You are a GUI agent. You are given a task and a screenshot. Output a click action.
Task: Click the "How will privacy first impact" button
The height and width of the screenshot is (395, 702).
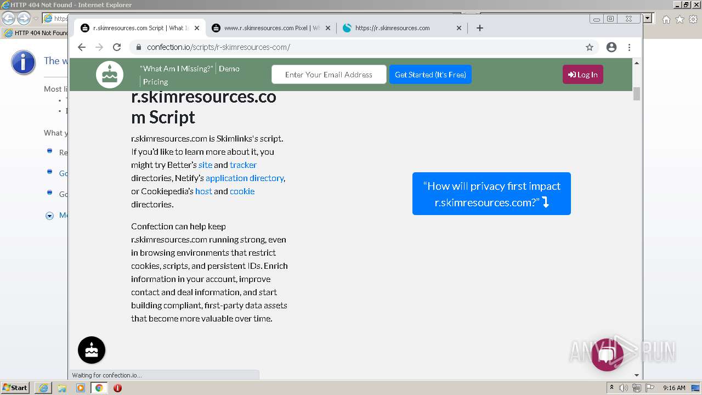[491, 194]
